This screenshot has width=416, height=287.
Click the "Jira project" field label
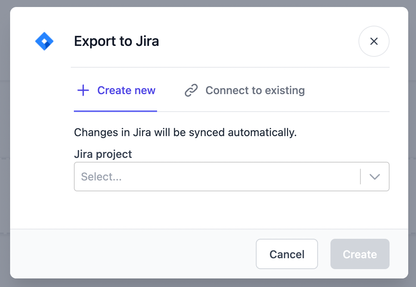pos(103,154)
